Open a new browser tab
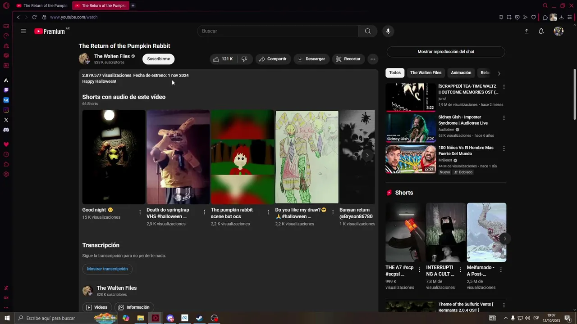577x324 pixels. click(133, 5)
